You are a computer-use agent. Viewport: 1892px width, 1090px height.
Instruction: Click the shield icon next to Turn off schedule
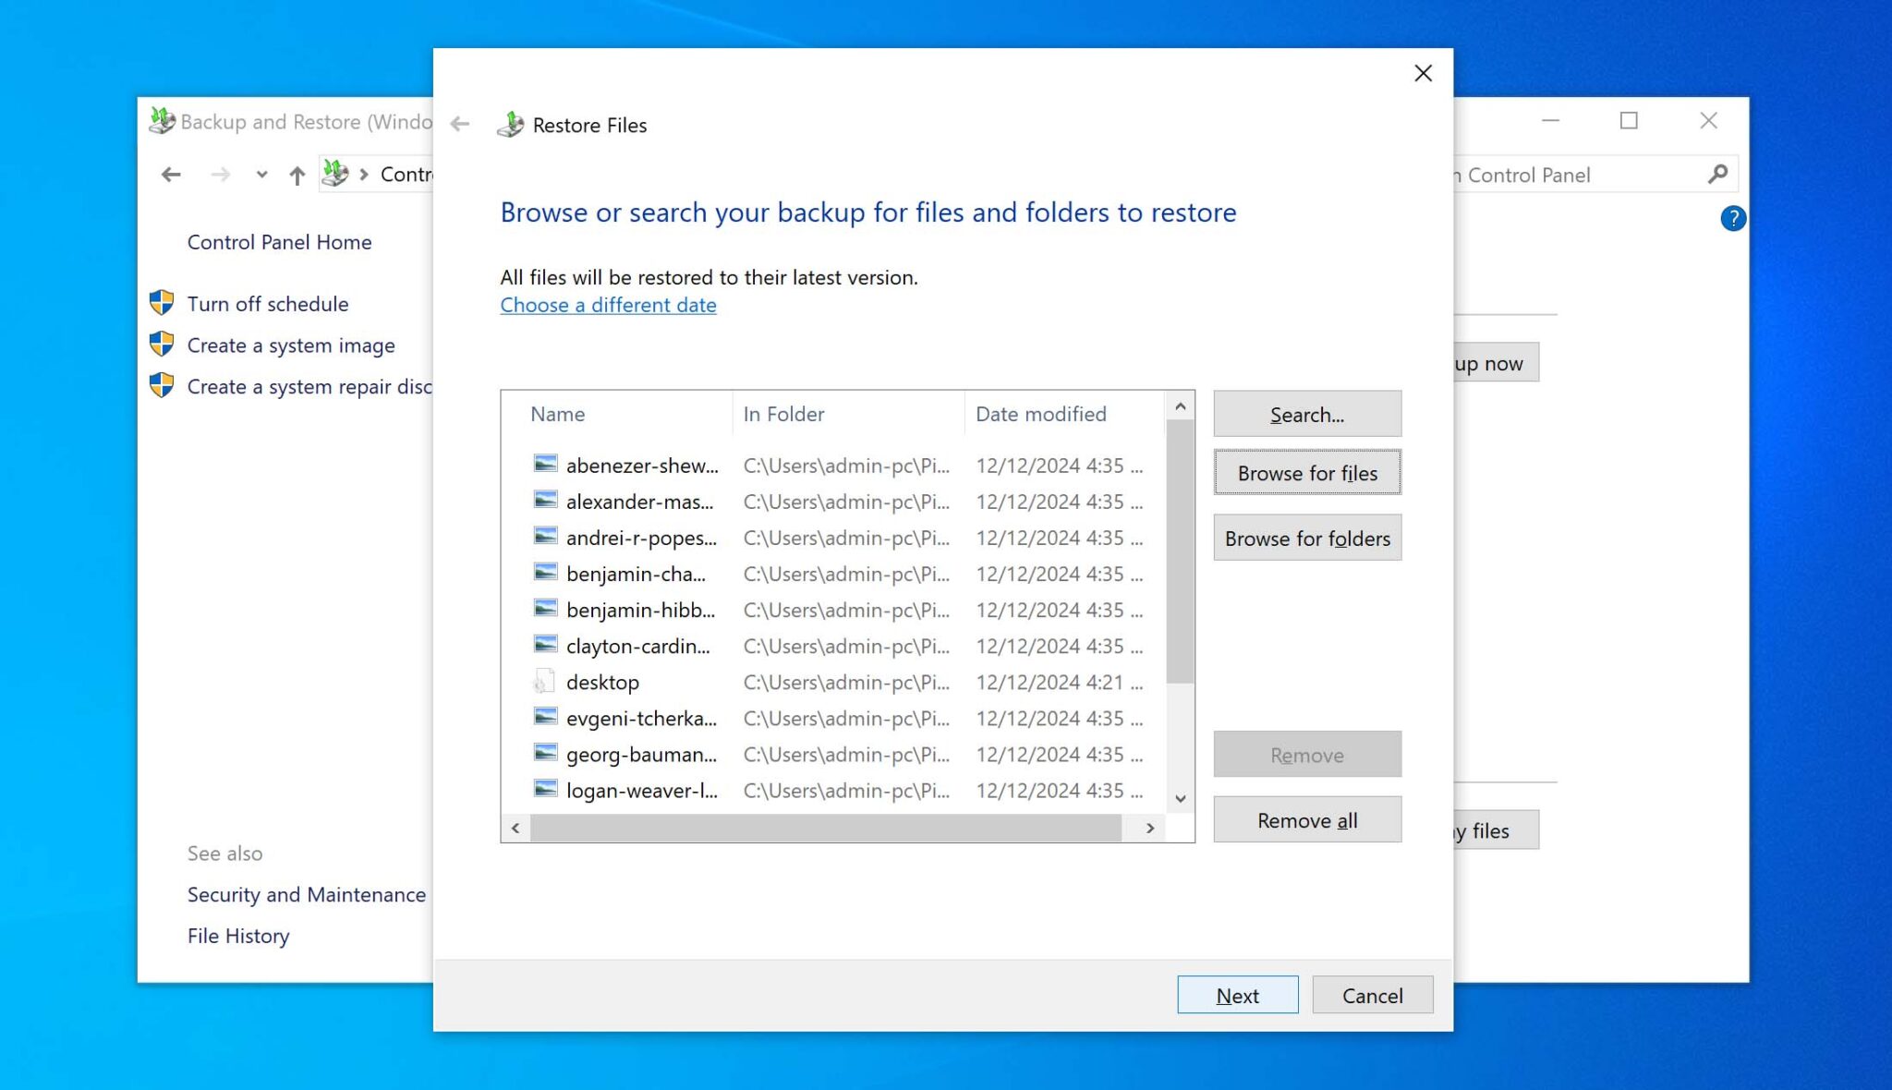(x=163, y=302)
